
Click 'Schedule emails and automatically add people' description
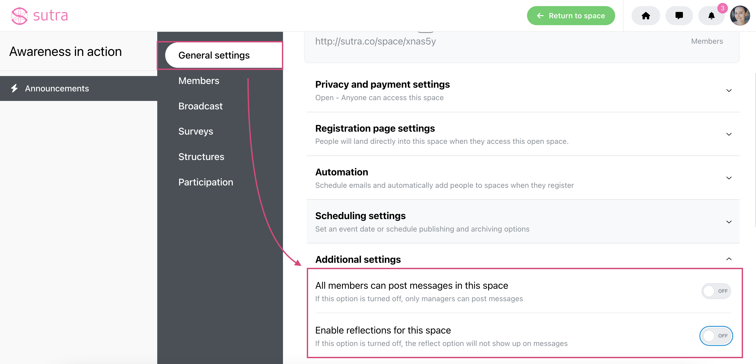(x=444, y=185)
